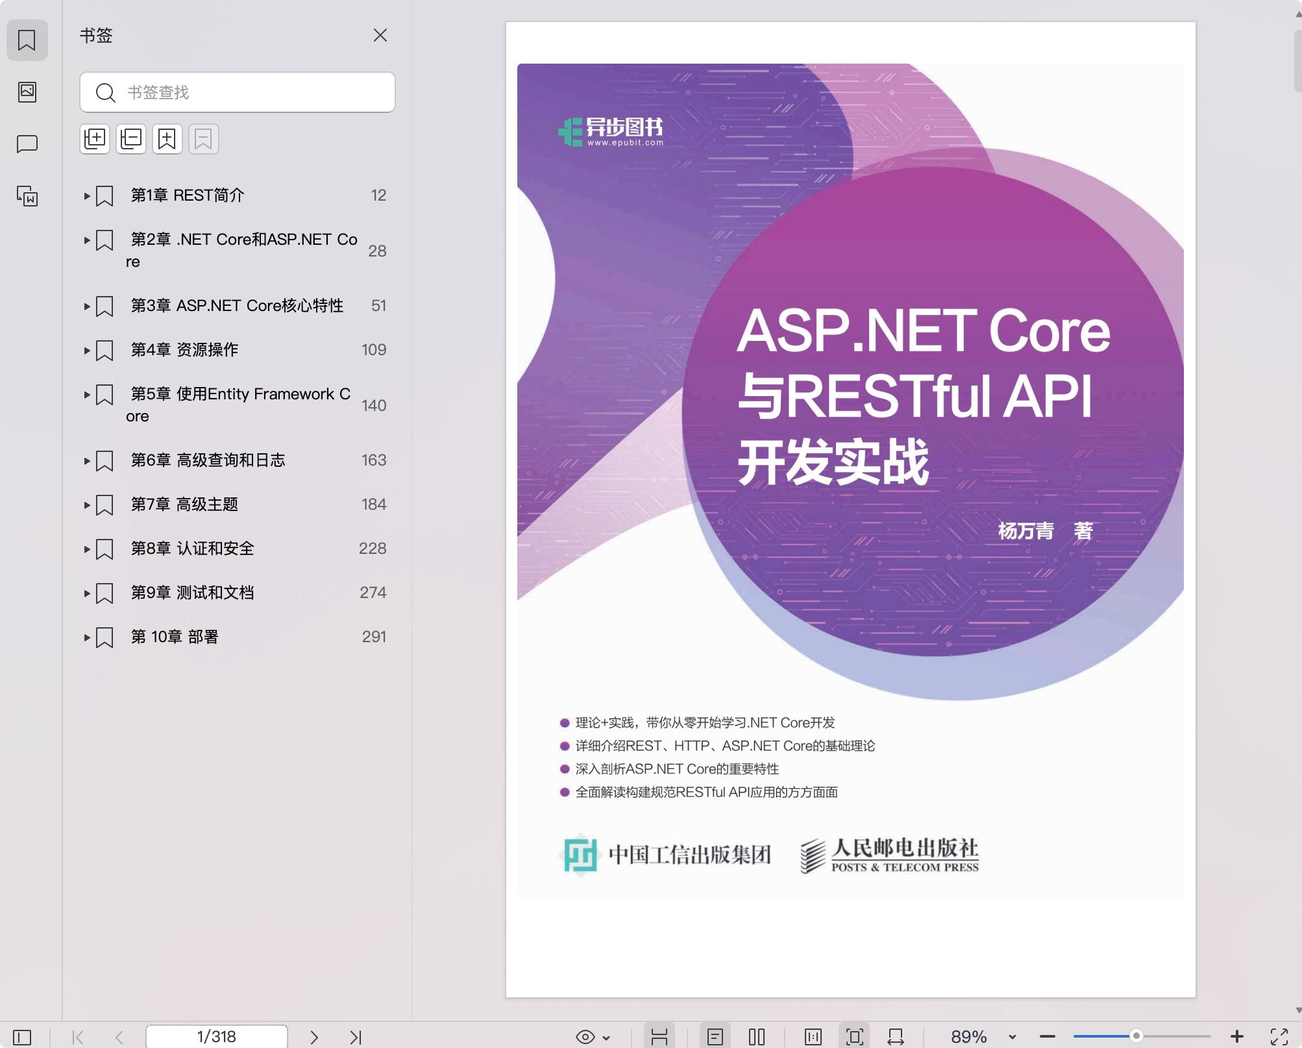The image size is (1302, 1048).
Task: Click page number 28 of 第2章
Action: click(377, 251)
